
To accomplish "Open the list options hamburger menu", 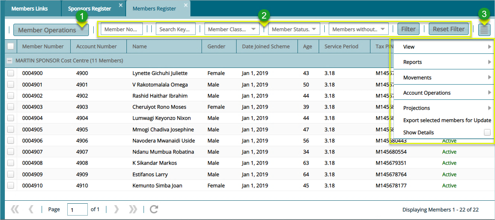I will (484, 29).
